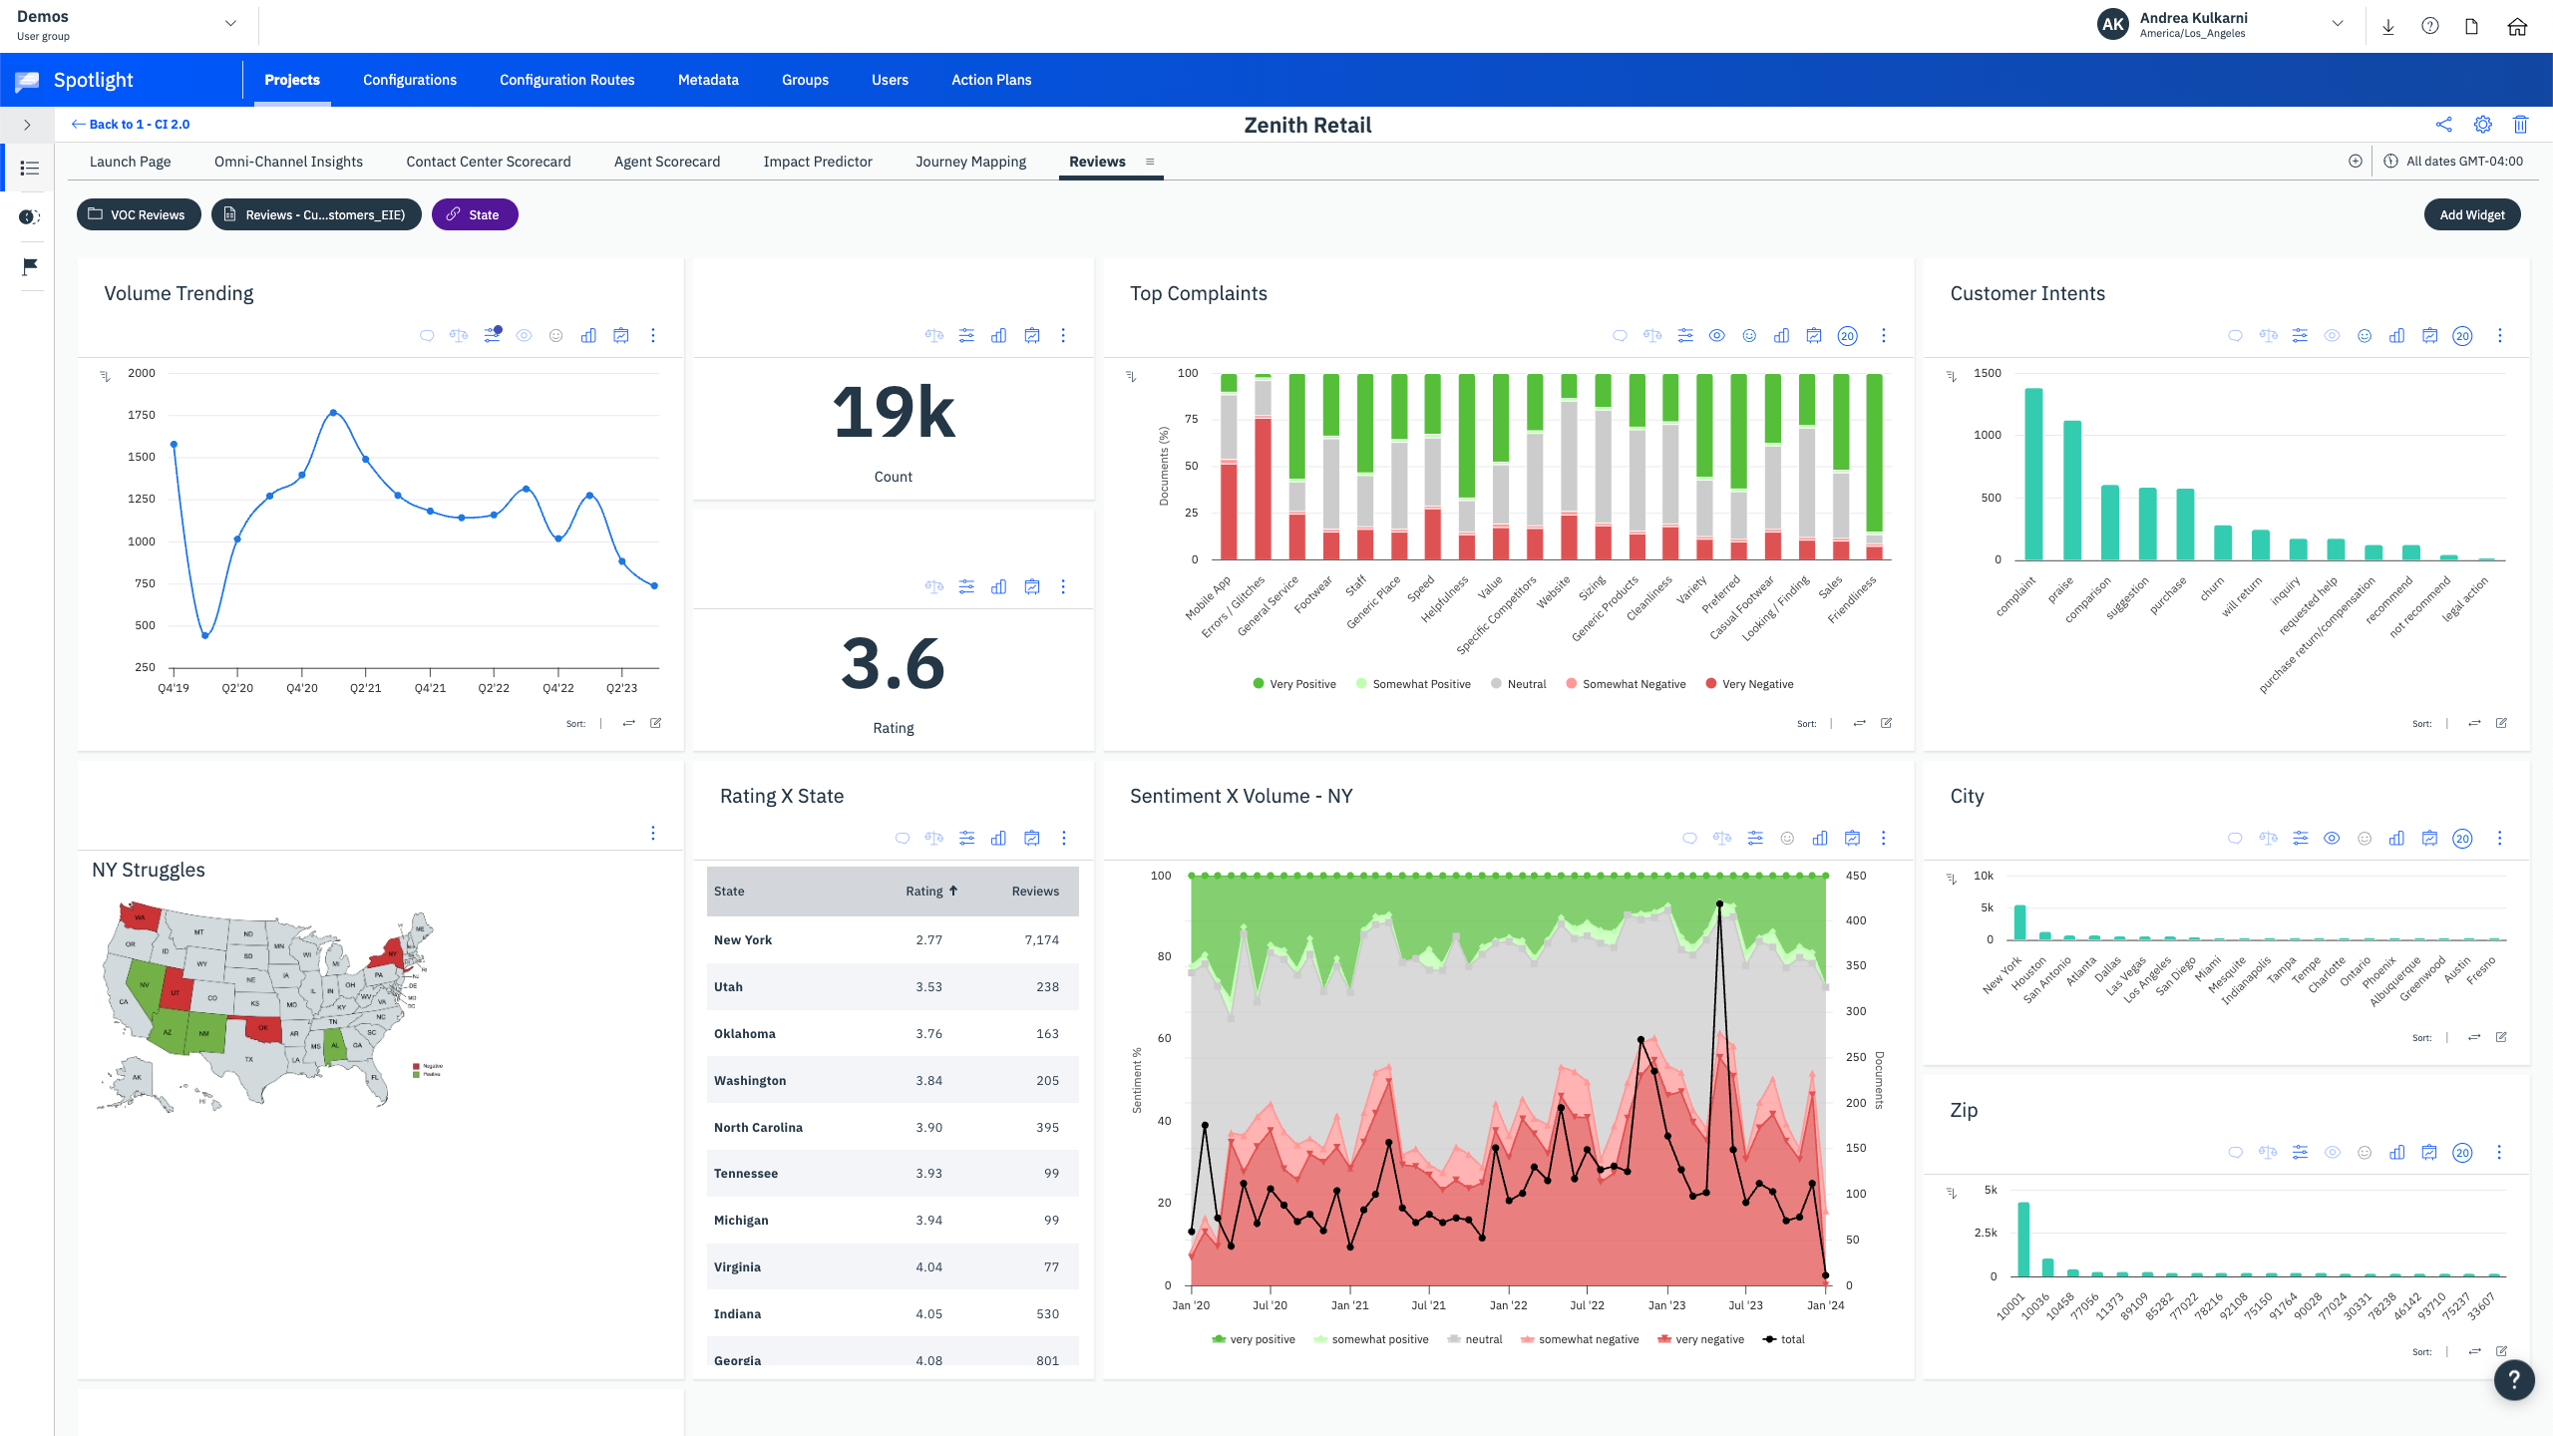Open the help question mark icon in header
This screenshot has width=2553, height=1436.
(x=2429, y=26)
